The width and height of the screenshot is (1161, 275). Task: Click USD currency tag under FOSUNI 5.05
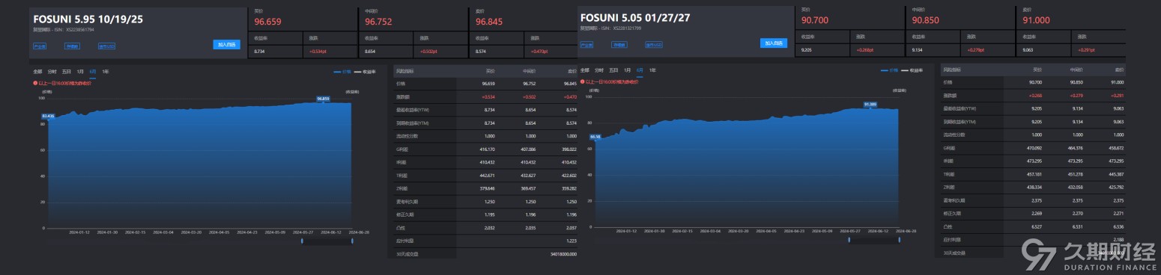(x=654, y=45)
